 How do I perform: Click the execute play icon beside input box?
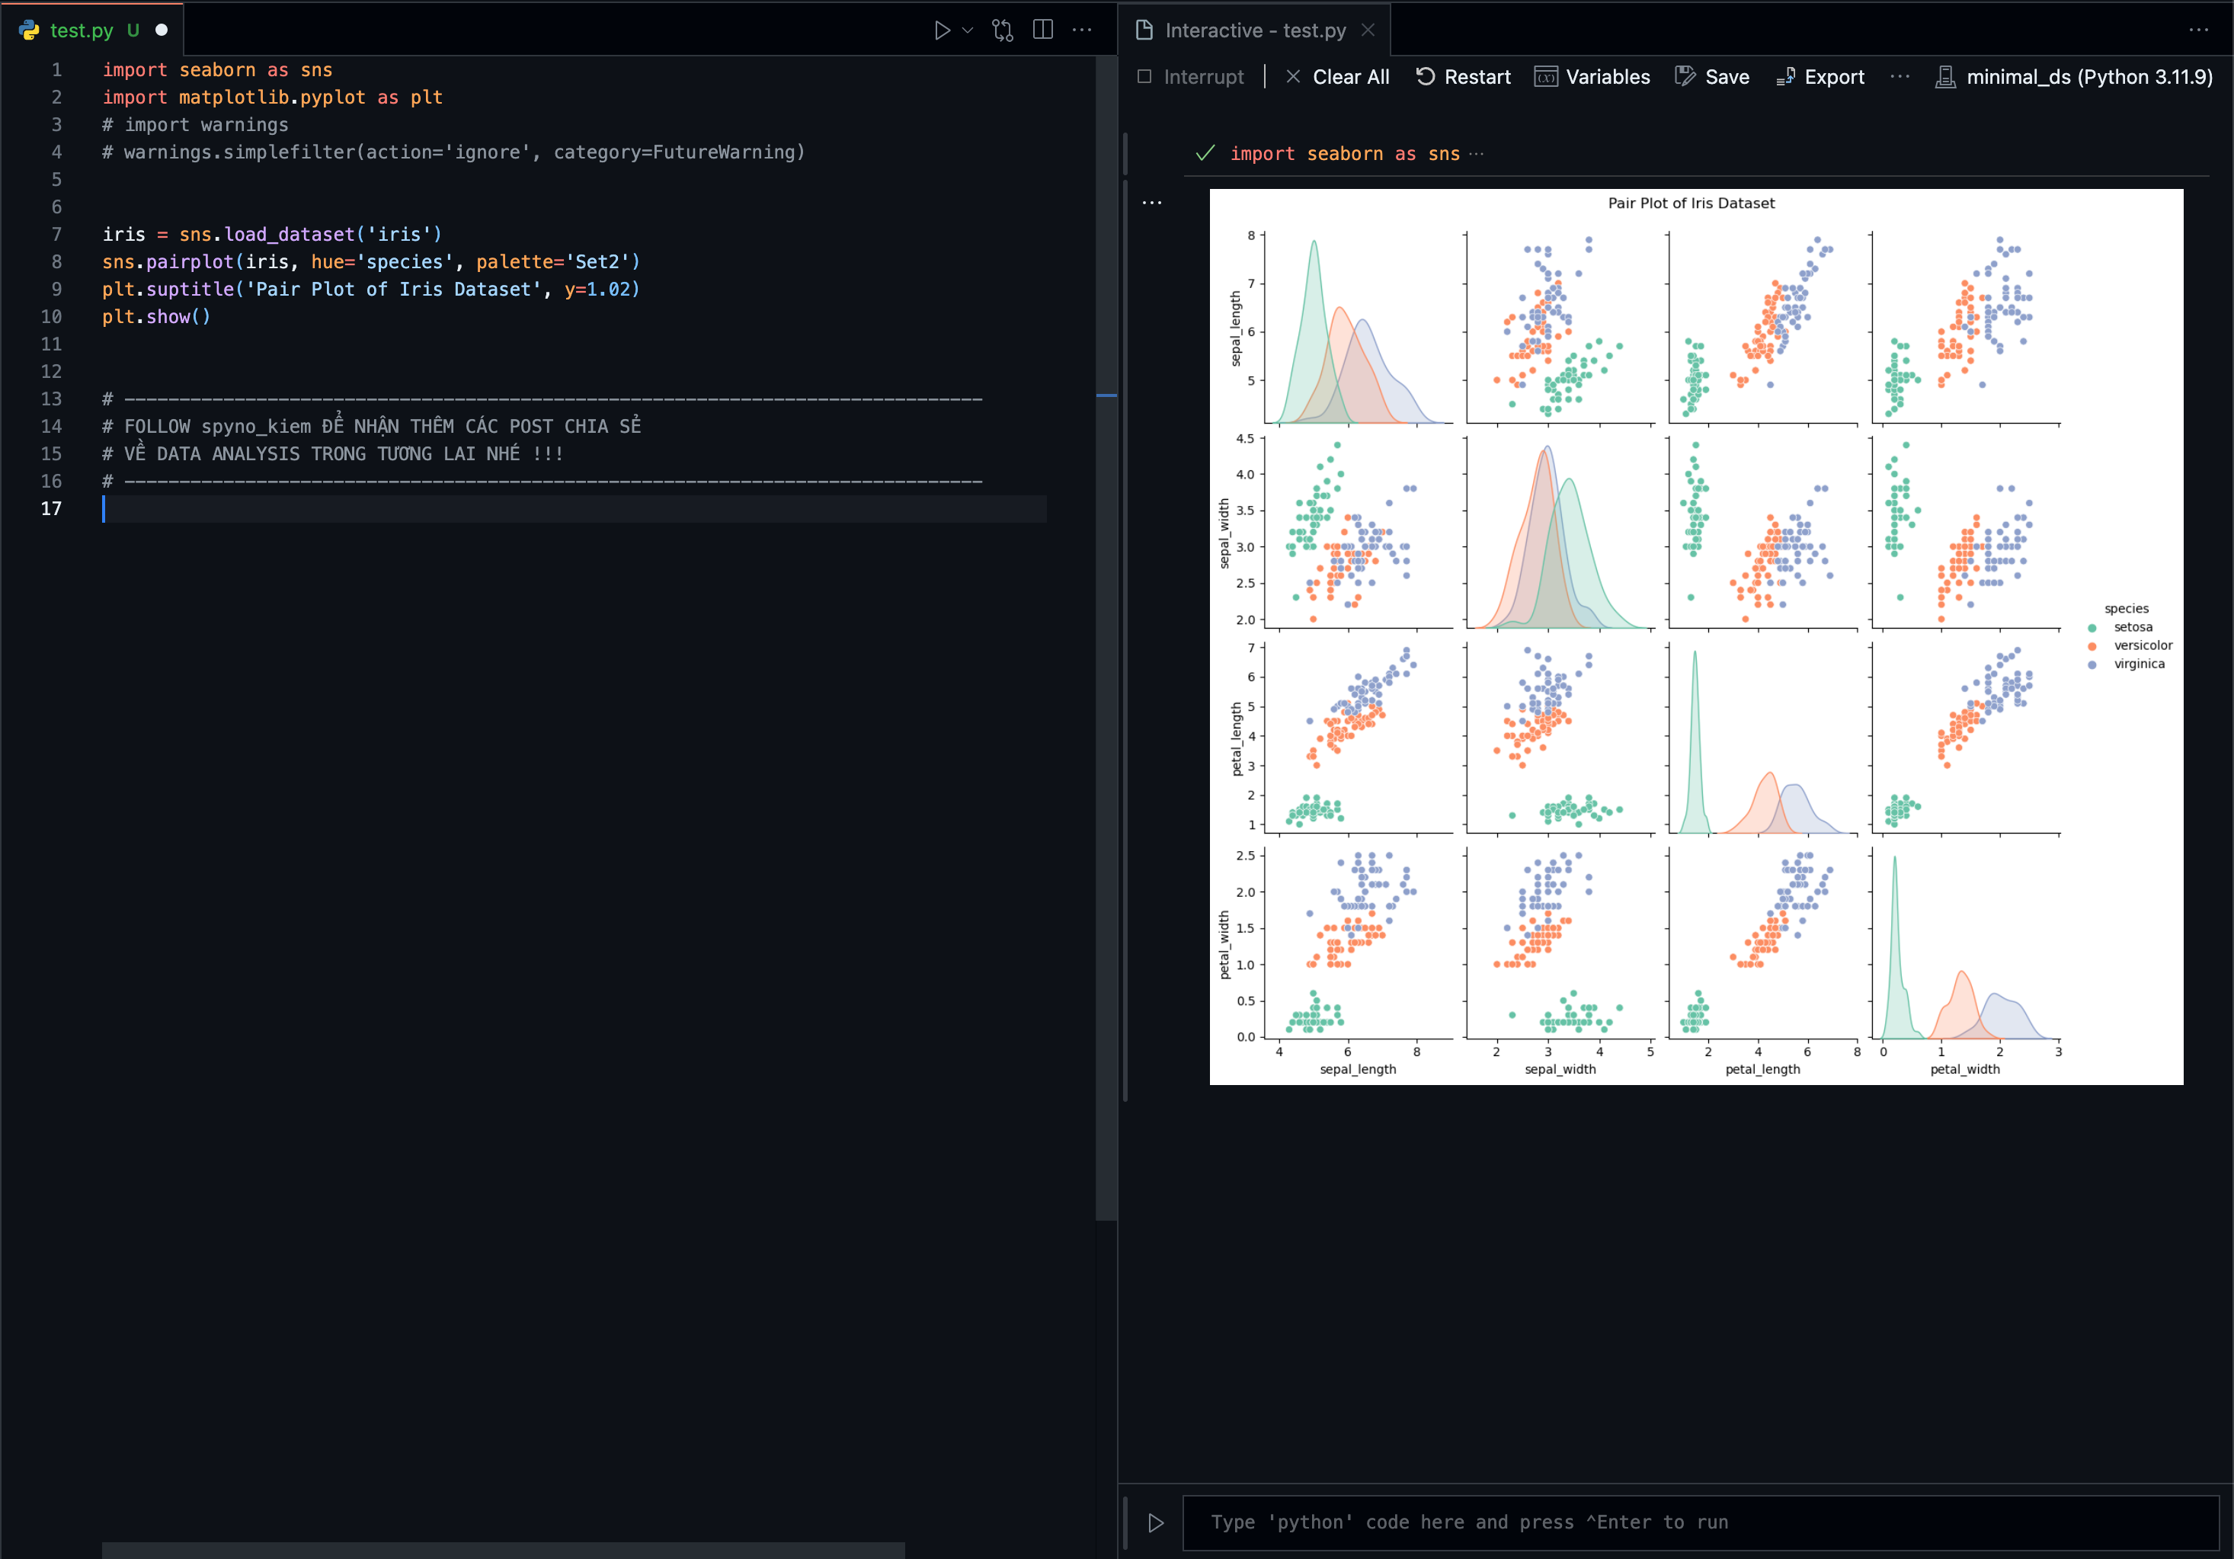(x=1156, y=1522)
